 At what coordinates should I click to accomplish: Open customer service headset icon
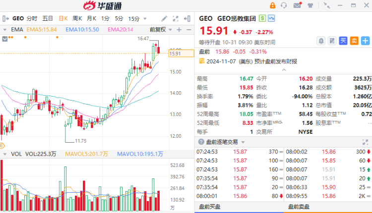pos(284,5)
